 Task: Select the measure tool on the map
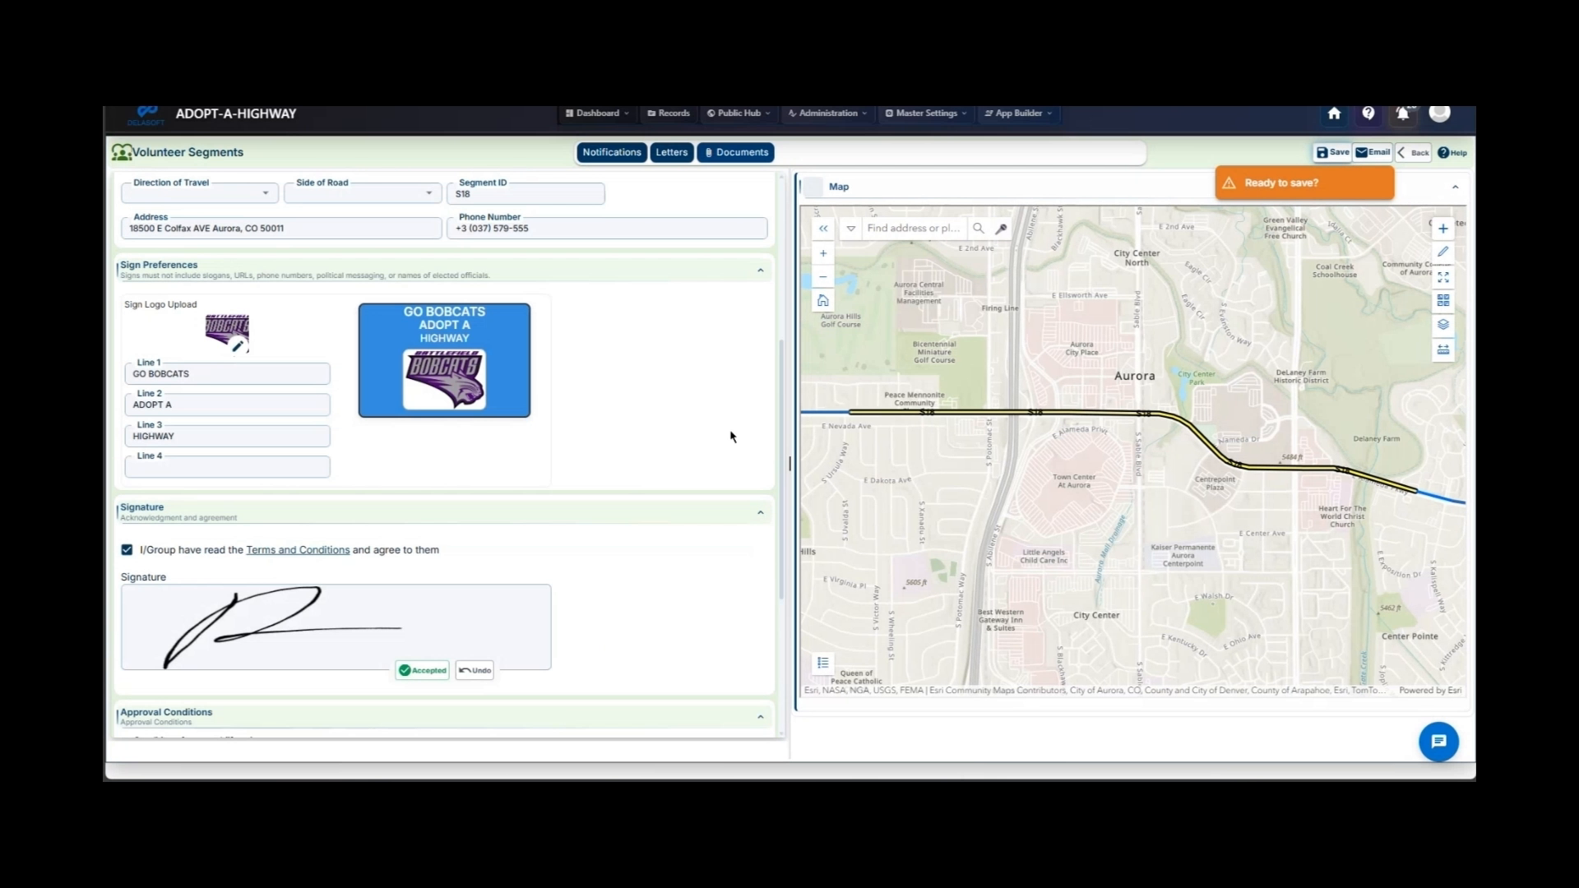tap(1443, 349)
